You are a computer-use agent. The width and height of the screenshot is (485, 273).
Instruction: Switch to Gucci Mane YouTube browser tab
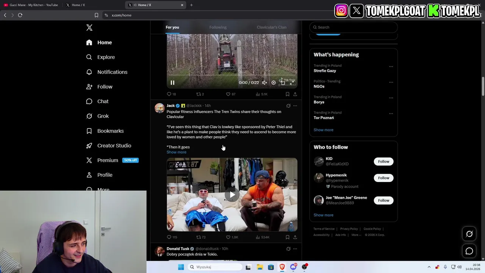(31, 5)
